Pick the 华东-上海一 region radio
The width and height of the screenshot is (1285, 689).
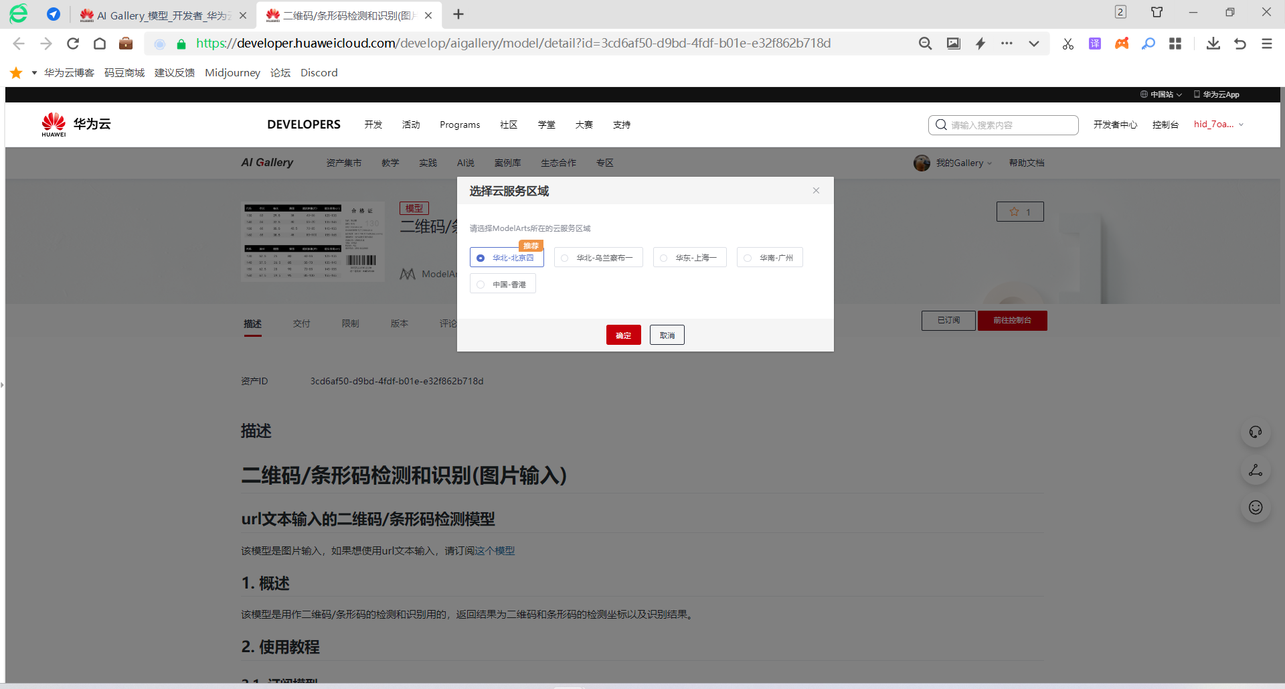(690, 258)
